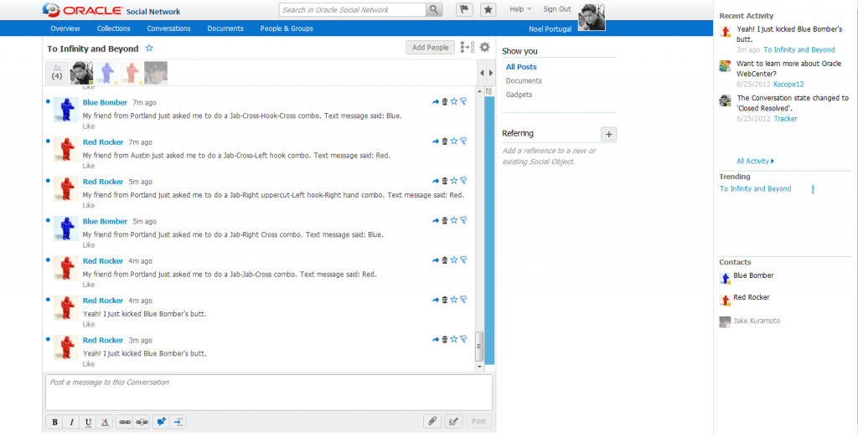The height and width of the screenshot is (437, 858).
Task: Click the conversation scrollbar up arrow
Action: pos(480,90)
